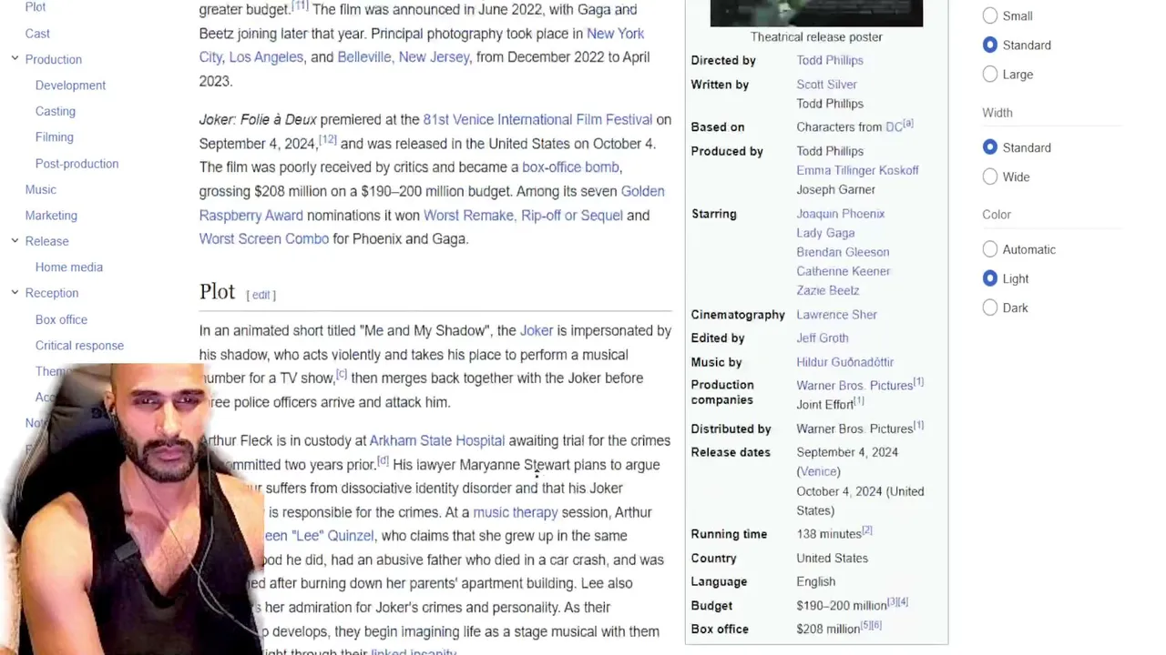Screen dimensions: 1166x655
Task: Choose the Standard width option
Action: pos(990,147)
